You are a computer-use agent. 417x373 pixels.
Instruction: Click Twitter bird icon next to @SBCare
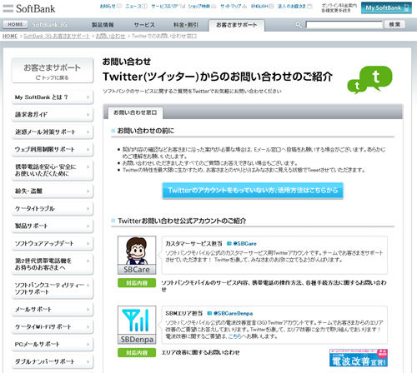point(229,243)
